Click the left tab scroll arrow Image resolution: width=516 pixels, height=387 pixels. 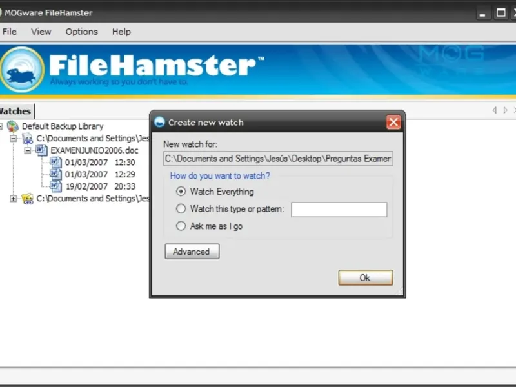[494, 110]
